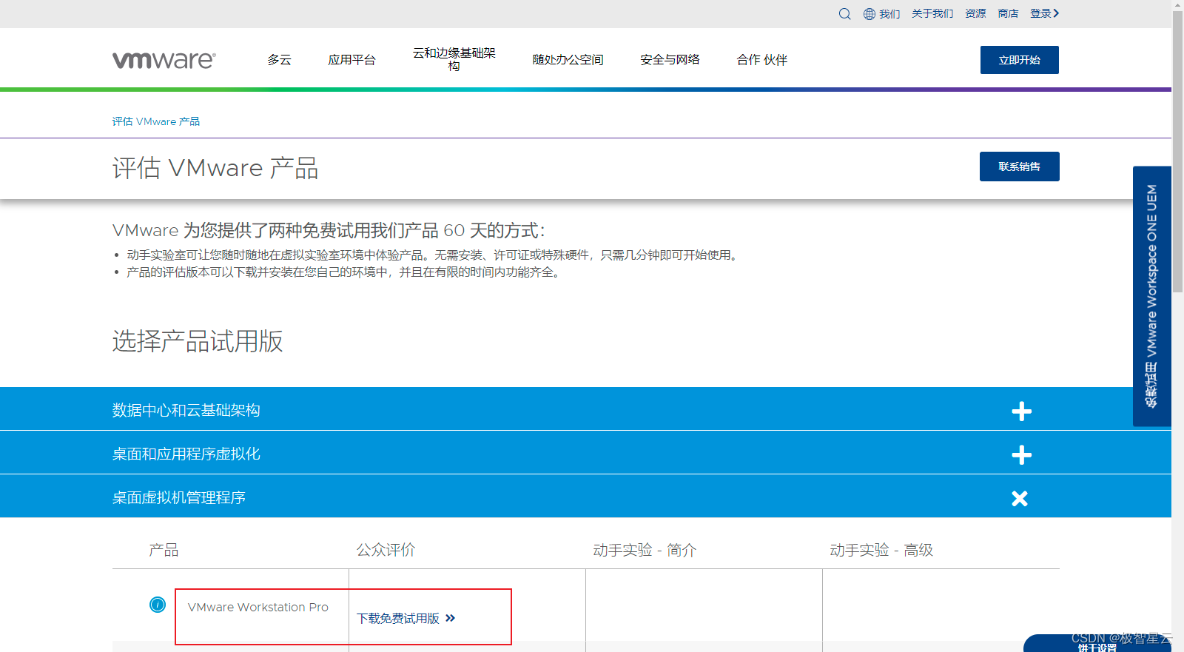Click the 资源 link
This screenshot has height=652, width=1184.
(x=975, y=14)
